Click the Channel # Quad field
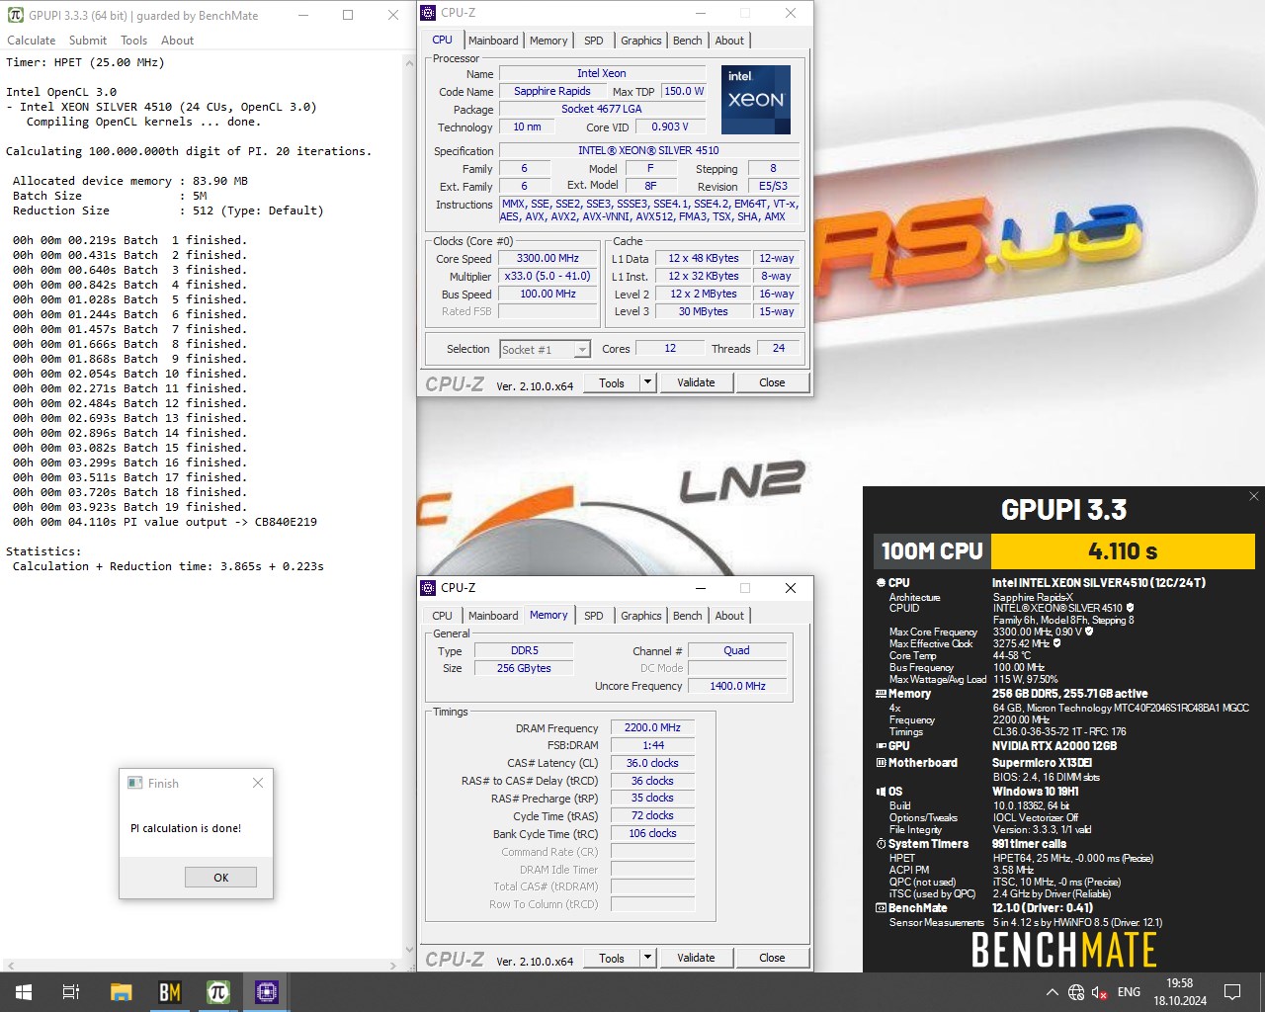Screen dimensions: 1265x1012 point(736,650)
